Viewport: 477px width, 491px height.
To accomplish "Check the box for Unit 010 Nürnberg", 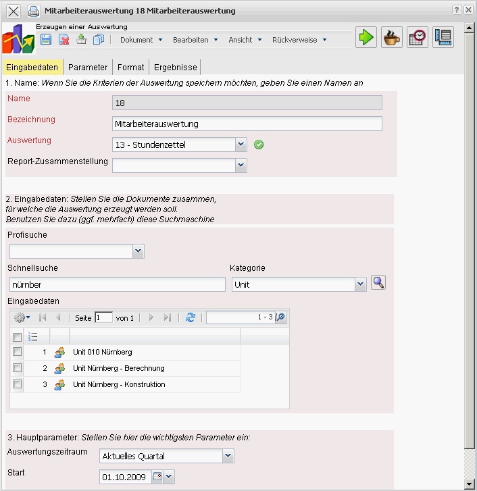I will pyautogui.click(x=18, y=352).
